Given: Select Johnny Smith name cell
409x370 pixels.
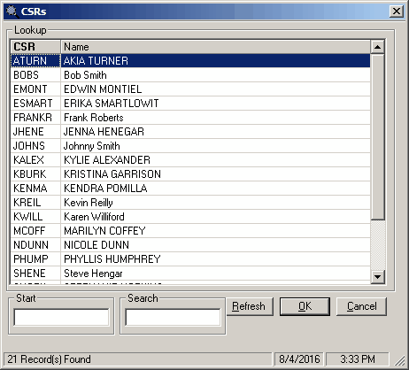Looking at the screenshot, I should (215, 146).
